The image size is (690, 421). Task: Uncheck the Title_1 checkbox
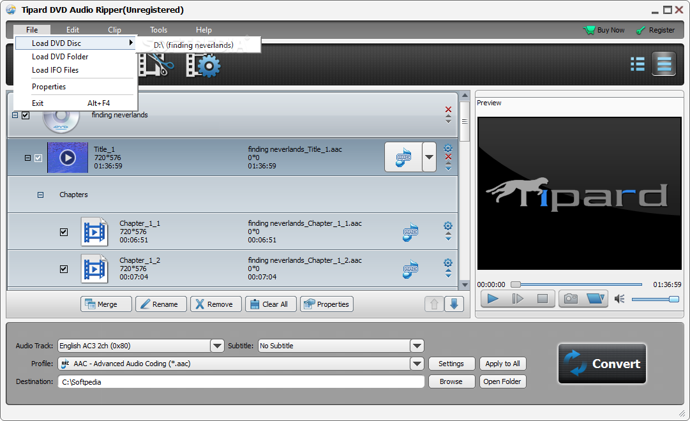(x=38, y=158)
